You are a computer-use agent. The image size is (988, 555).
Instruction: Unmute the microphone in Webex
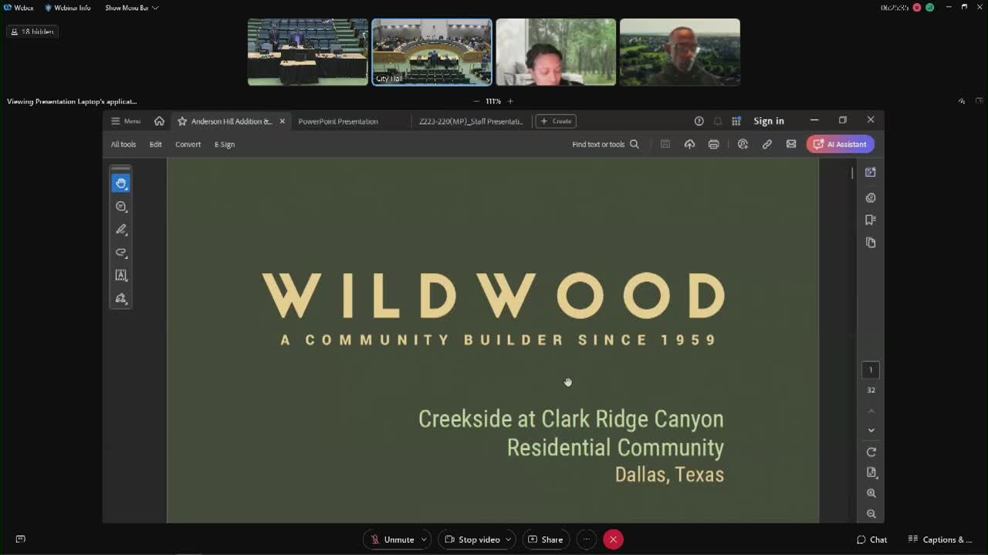(392, 540)
